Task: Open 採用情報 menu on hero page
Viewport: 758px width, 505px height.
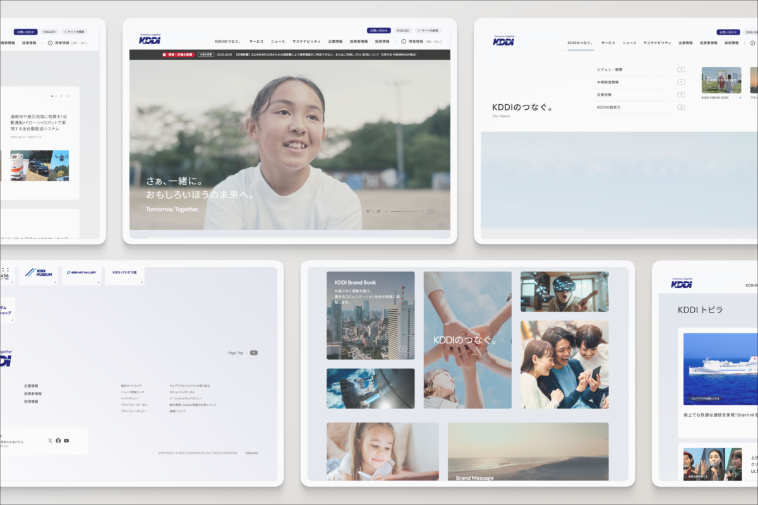Action: pyautogui.click(x=383, y=42)
